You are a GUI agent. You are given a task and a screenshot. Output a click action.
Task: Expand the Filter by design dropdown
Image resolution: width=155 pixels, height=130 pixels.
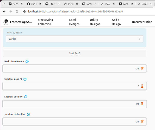coord(75,39)
